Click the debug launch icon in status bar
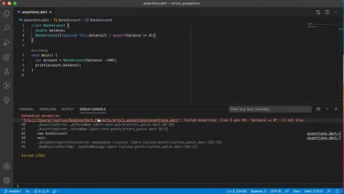Viewport: 344px width, 194px height. pyautogui.click(x=55, y=191)
